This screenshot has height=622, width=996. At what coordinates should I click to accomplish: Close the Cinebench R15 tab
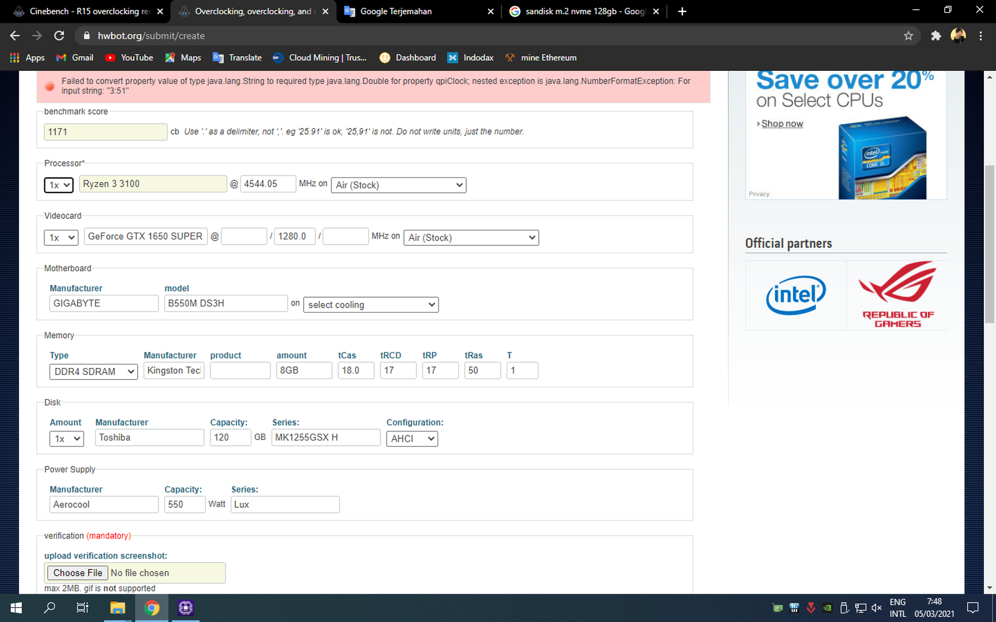[x=160, y=12]
